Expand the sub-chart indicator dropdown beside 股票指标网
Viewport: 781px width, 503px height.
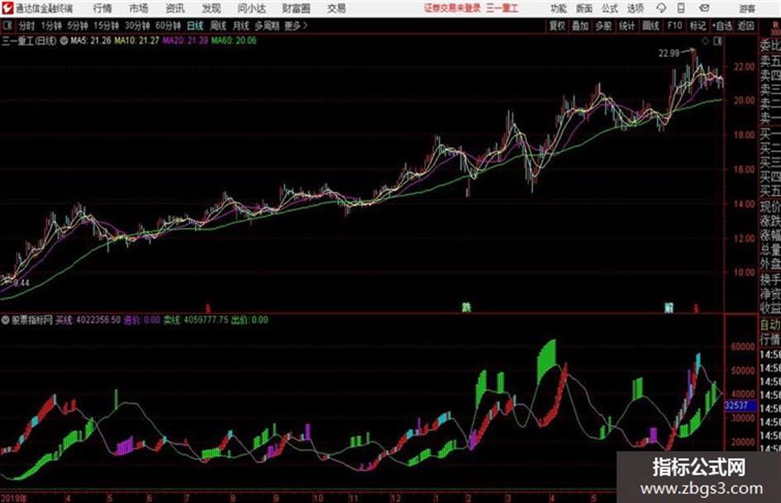point(6,320)
